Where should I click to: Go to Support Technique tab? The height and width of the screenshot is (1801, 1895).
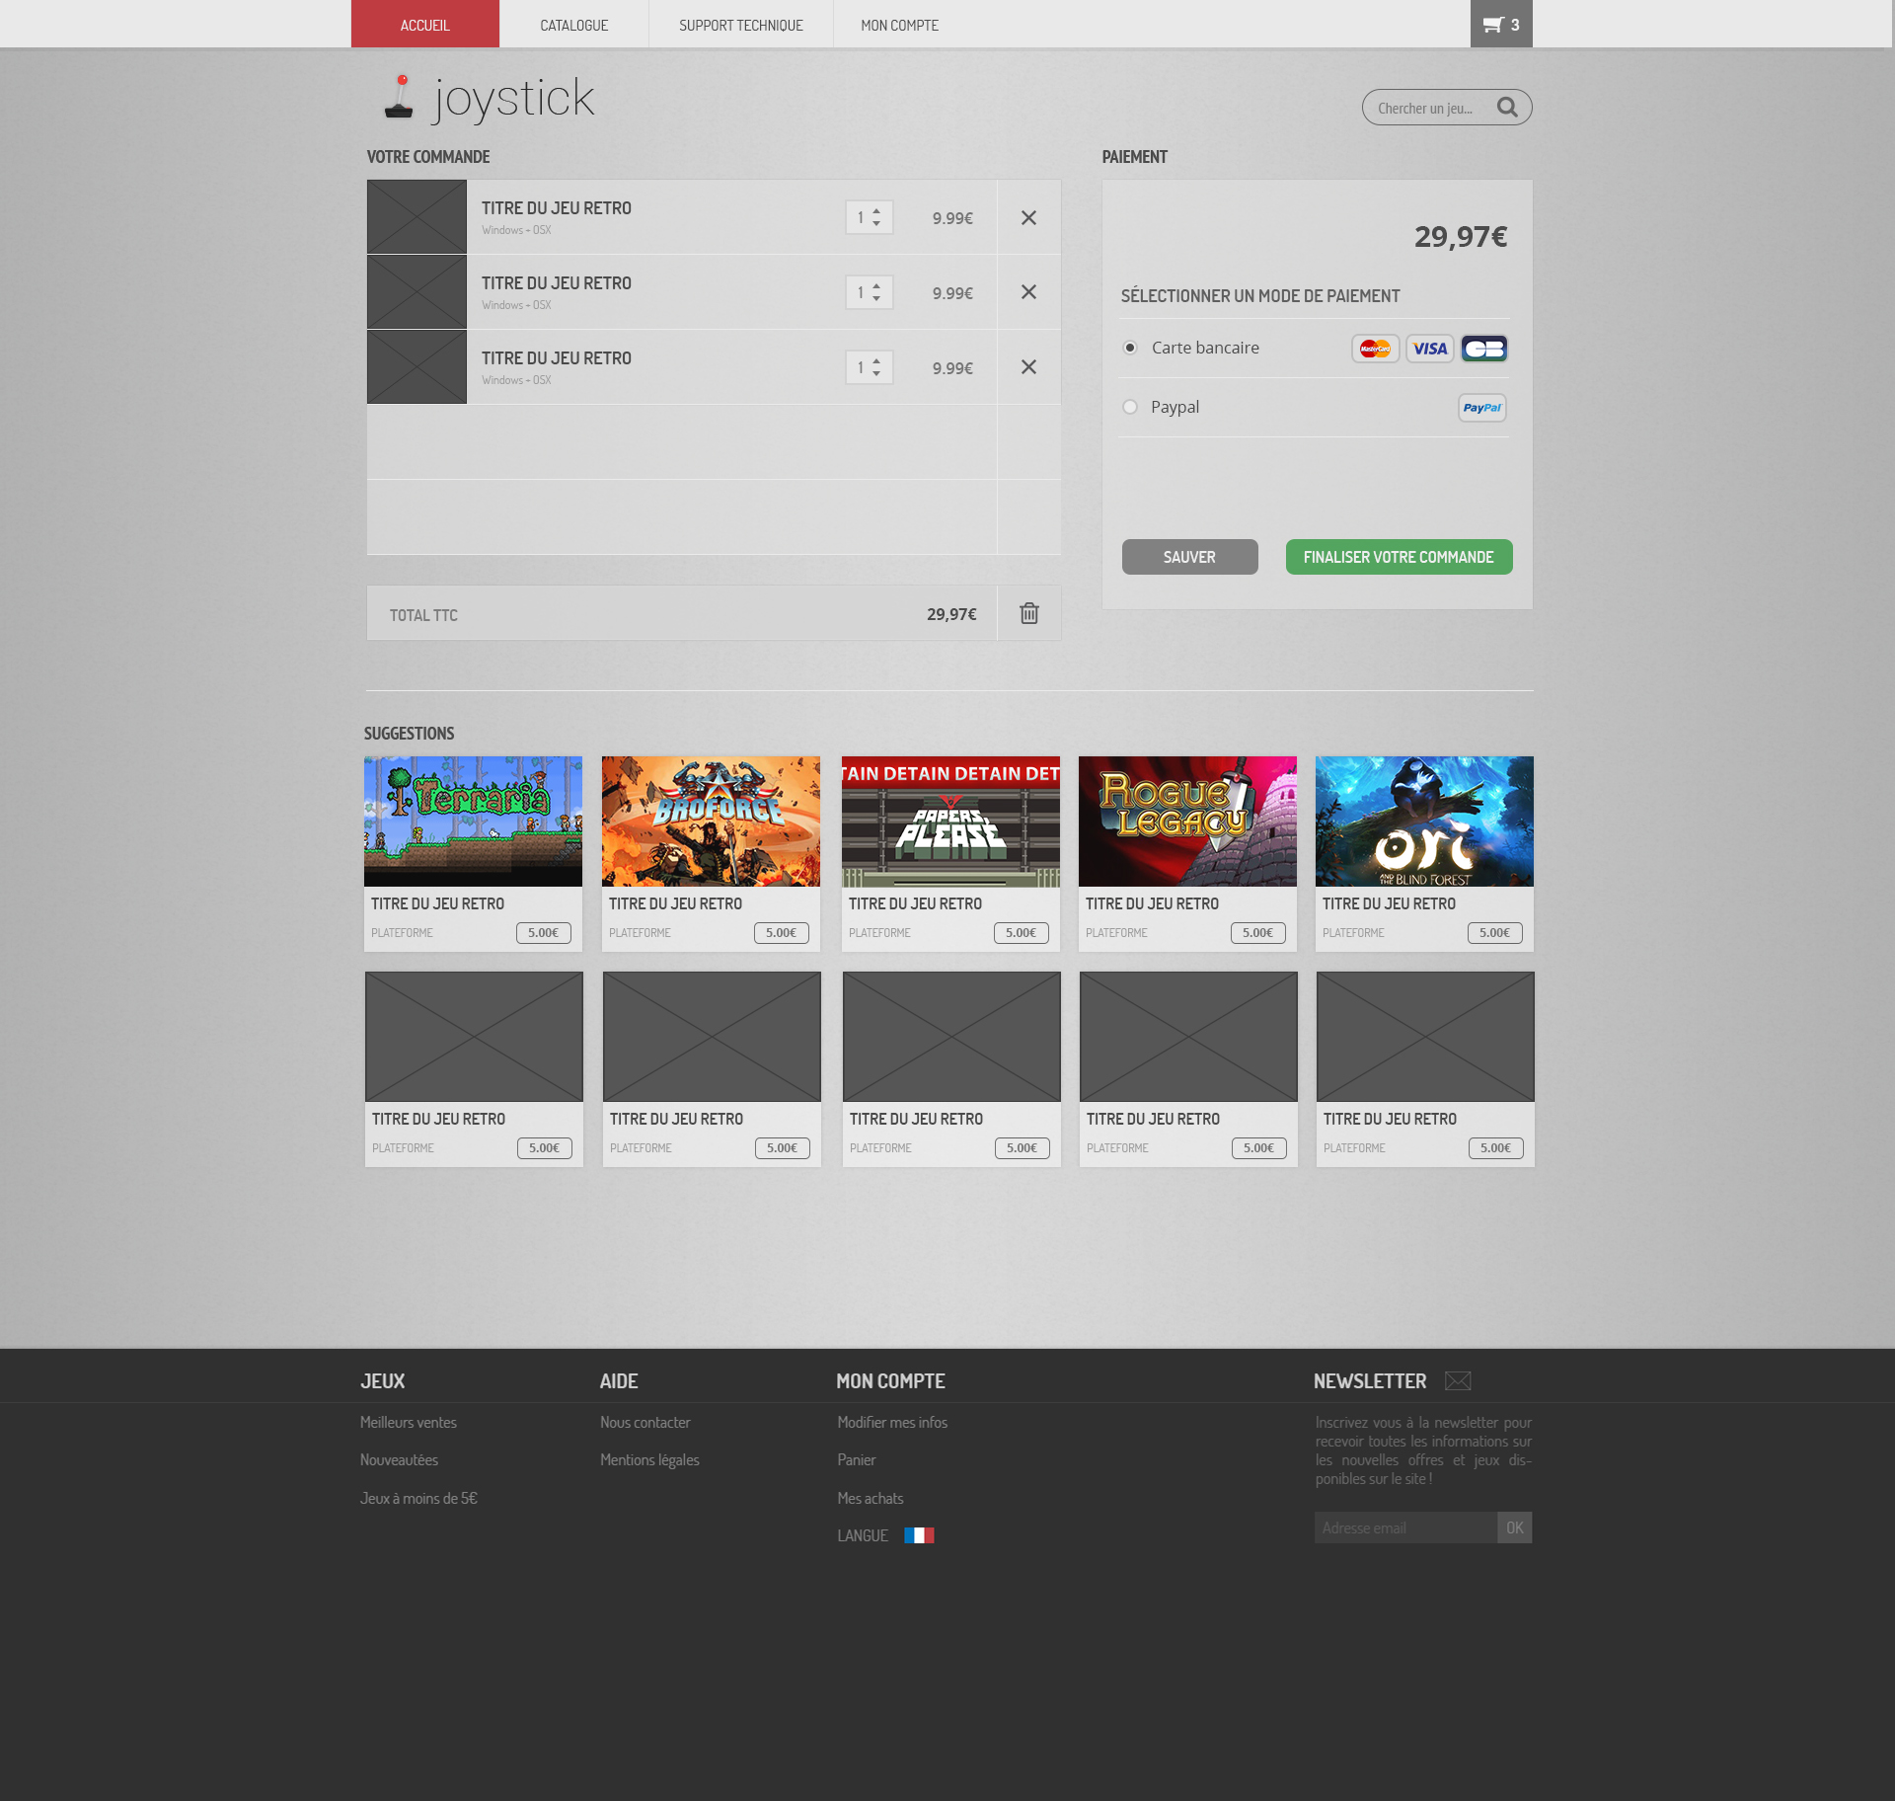740,25
